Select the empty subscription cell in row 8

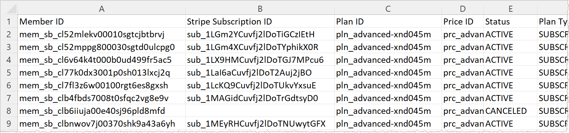point(260,111)
